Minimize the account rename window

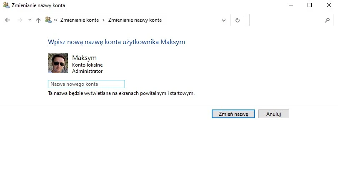(x=290, y=5)
